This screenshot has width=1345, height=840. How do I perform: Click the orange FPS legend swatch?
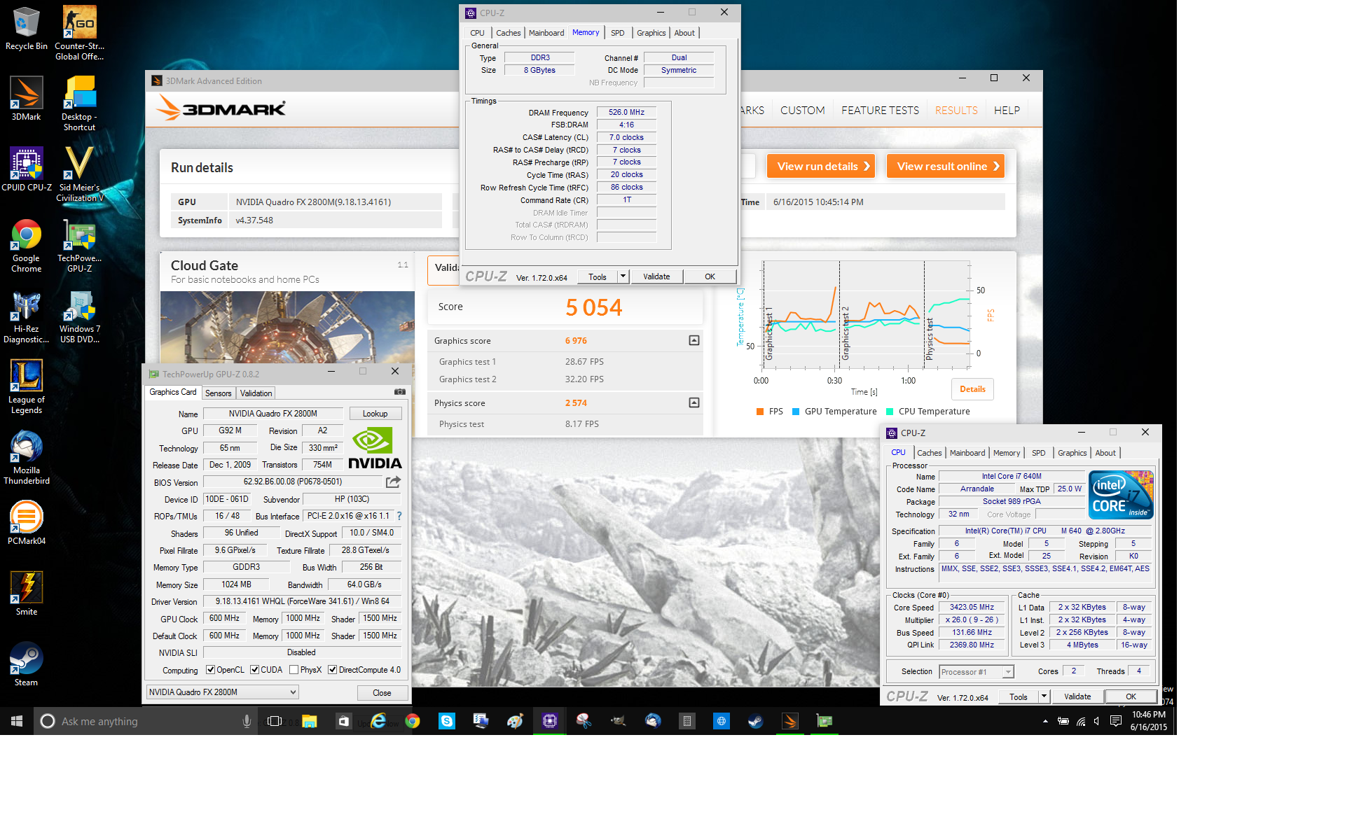(x=760, y=412)
